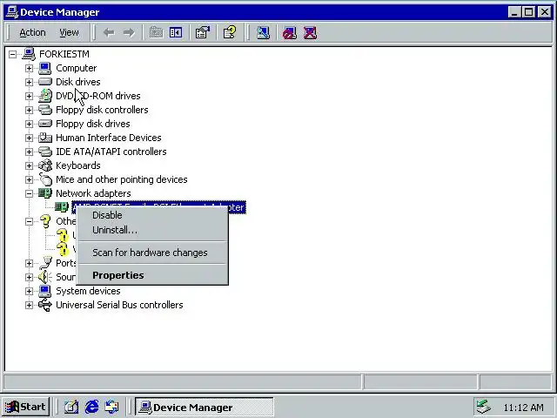Screen dimensions: 557x418
Task: Click the Ports category cable icon
Action: click(x=45, y=263)
